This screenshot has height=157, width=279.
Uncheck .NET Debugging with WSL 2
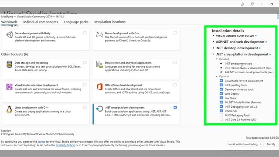click(x=221, y=106)
